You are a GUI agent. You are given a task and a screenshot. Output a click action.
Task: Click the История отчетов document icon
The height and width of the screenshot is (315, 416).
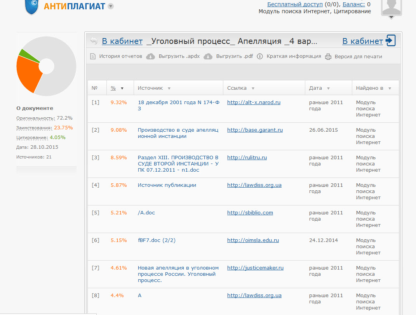93,56
